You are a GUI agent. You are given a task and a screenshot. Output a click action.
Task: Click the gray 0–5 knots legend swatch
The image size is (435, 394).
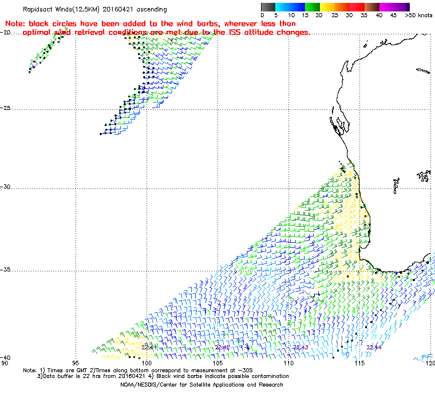(268, 7)
